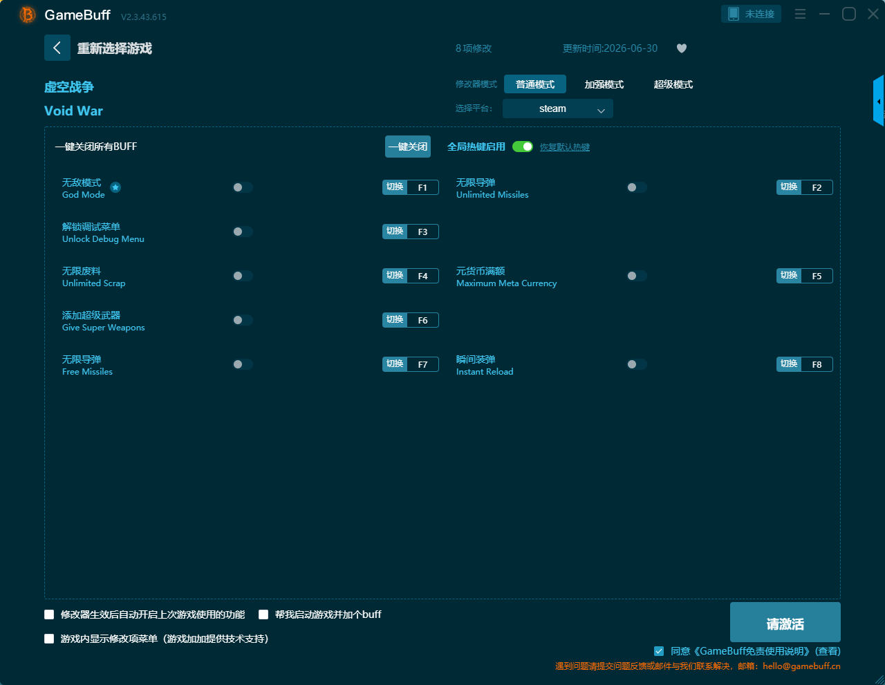
Task: Click 切换 button for F7 hotkey
Action: click(x=395, y=364)
